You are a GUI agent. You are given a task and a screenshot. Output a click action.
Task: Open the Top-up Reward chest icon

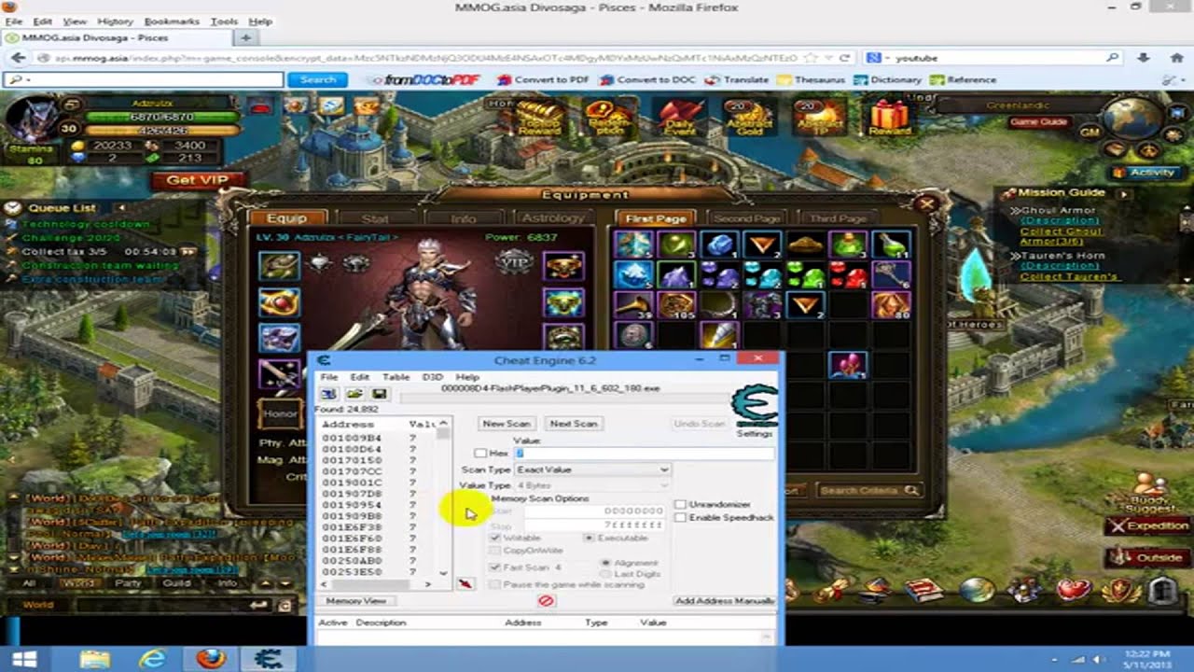coord(540,119)
